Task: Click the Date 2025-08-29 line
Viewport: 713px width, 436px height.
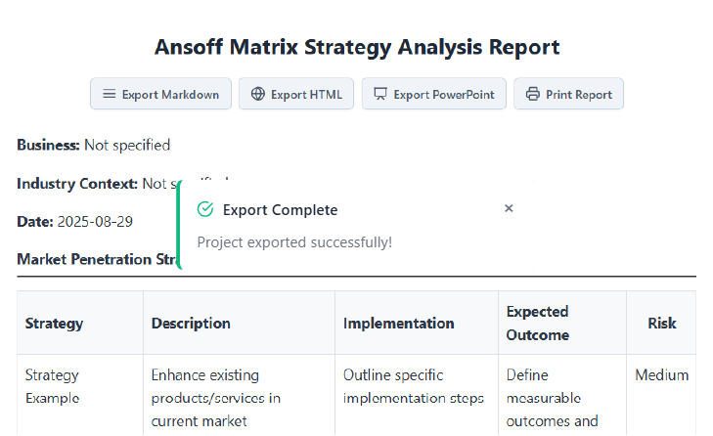Action: click(75, 221)
